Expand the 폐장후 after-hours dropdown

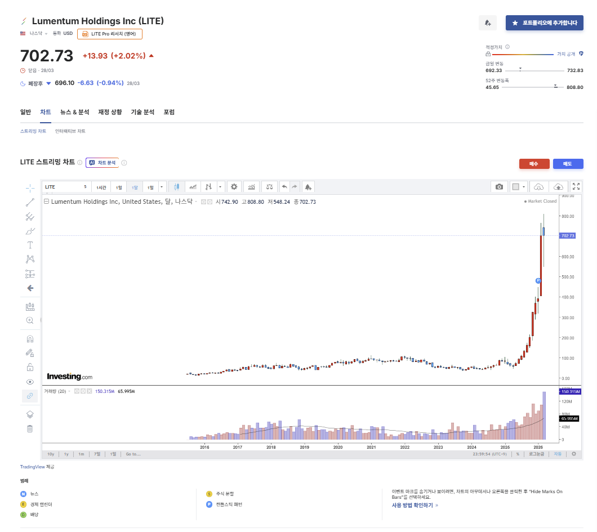click(48, 83)
